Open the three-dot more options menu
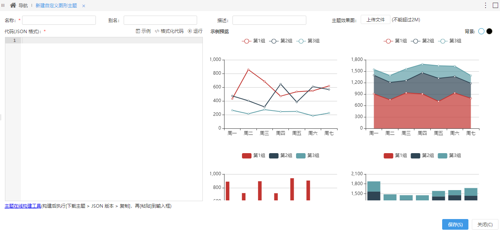500x232 pixels. [486, 5]
